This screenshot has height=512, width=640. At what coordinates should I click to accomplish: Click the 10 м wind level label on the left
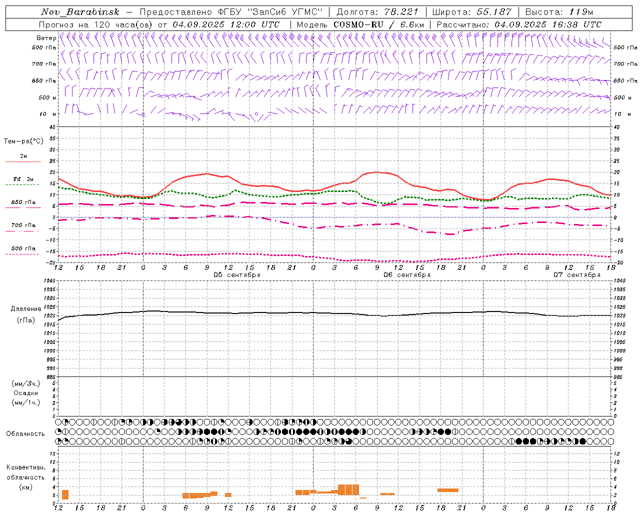[47, 114]
